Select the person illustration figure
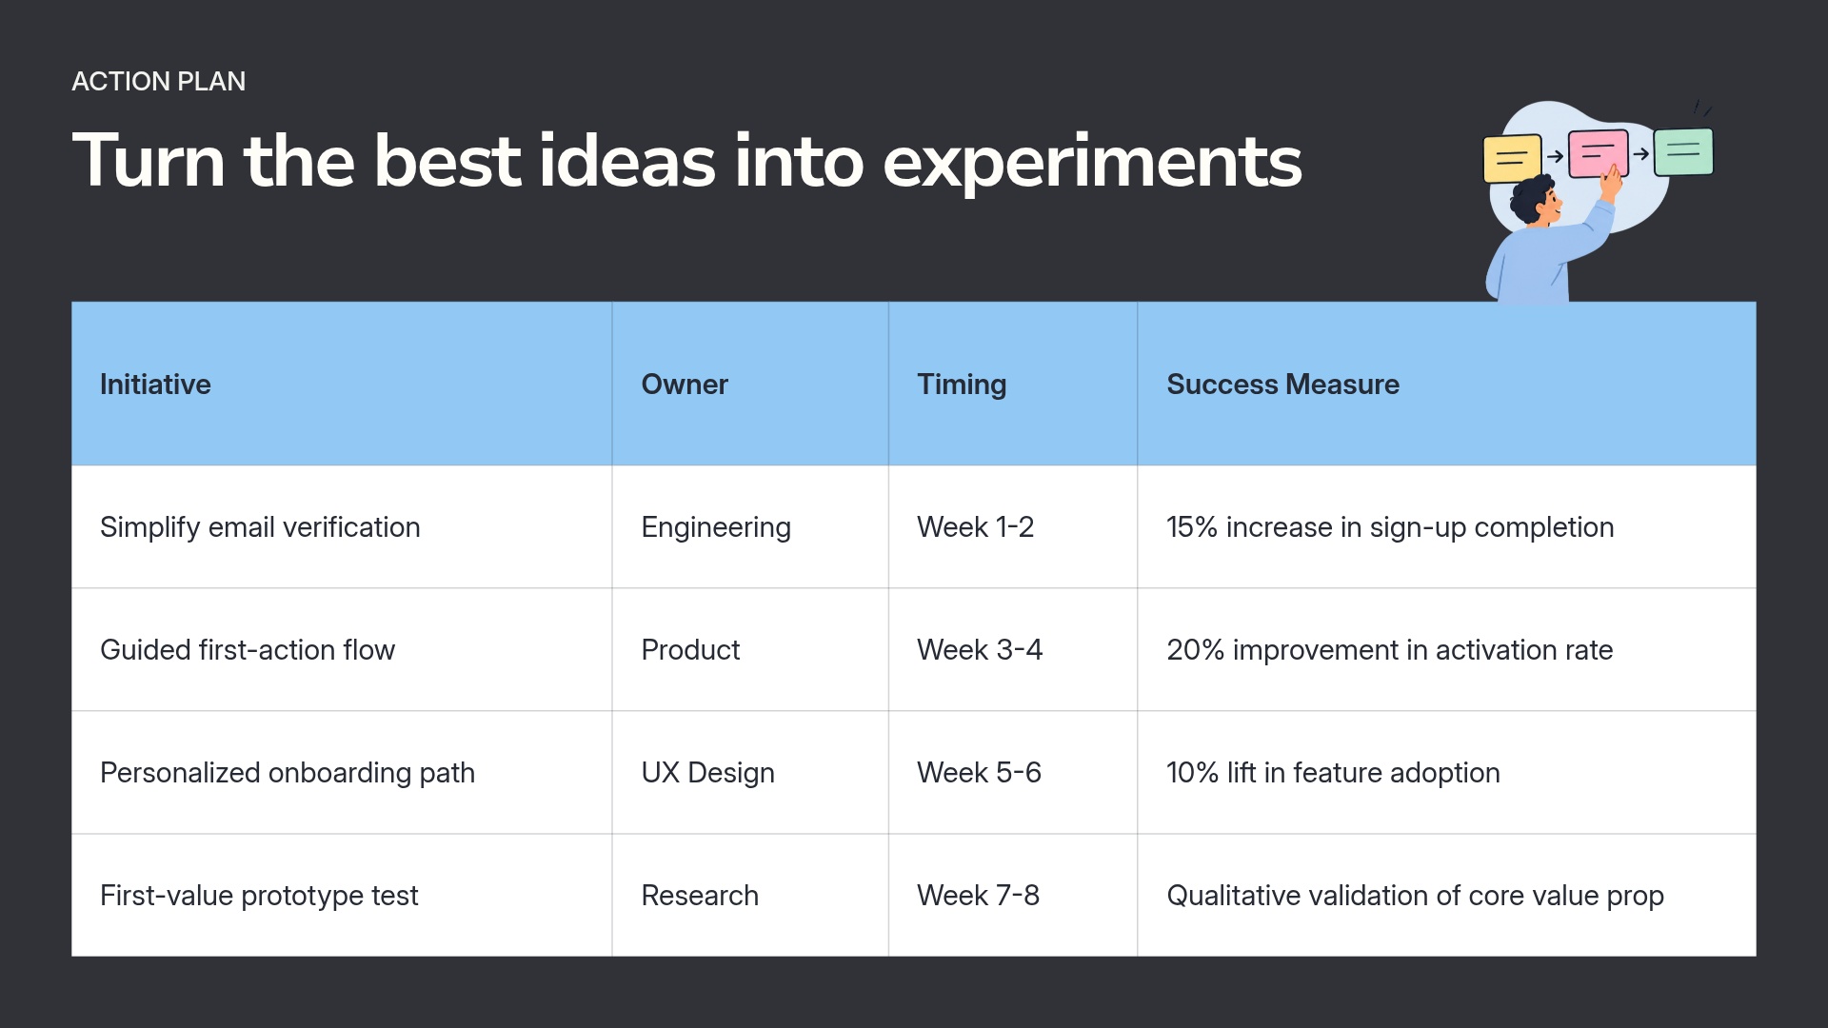Image resolution: width=1828 pixels, height=1028 pixels. pyautogui.click(x=1552, y=236)
